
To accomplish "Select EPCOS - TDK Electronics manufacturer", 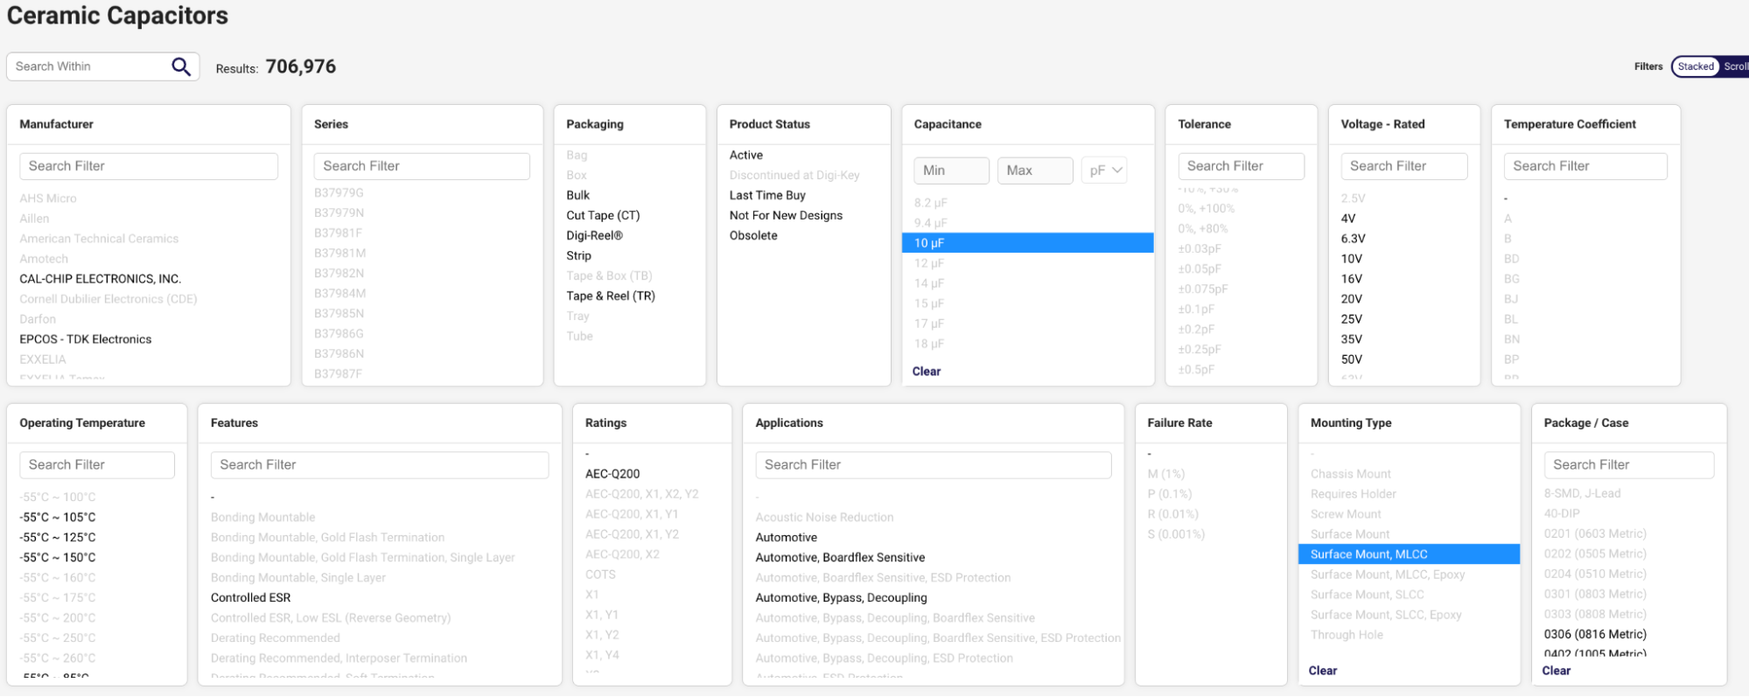I will [86, 339].
